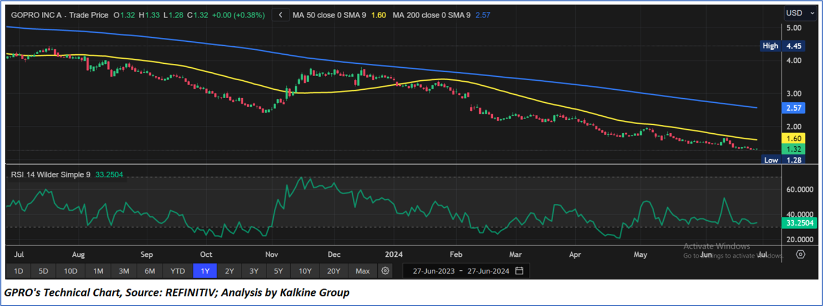The image size is (823, 306).
Task: Switch chart to the 5Y range
Action: click(278, 271)
